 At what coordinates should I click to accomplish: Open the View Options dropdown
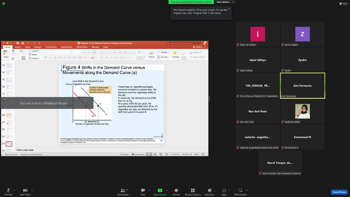[225, 2]
